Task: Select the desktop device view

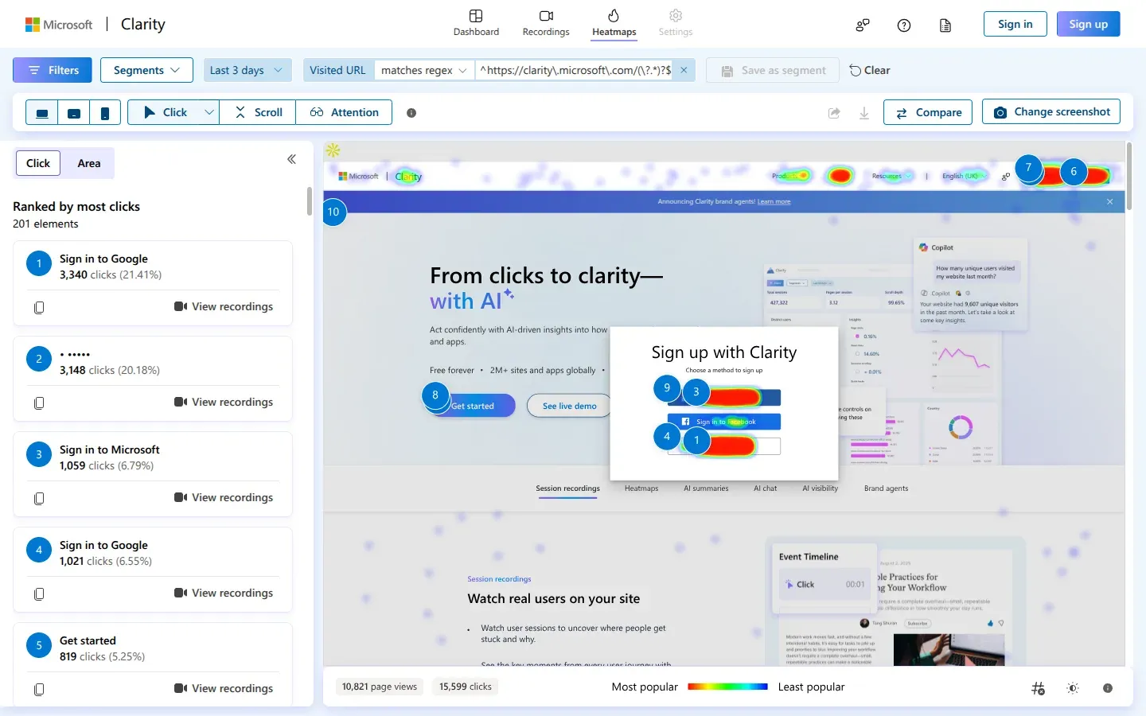Action: click(x=42, y=113)
